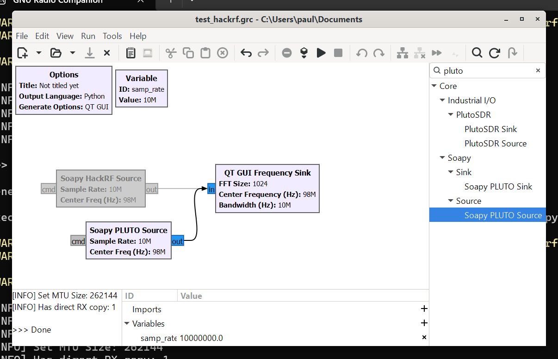Collapse the Sink subcategory under Soapy

click(451, 172)
